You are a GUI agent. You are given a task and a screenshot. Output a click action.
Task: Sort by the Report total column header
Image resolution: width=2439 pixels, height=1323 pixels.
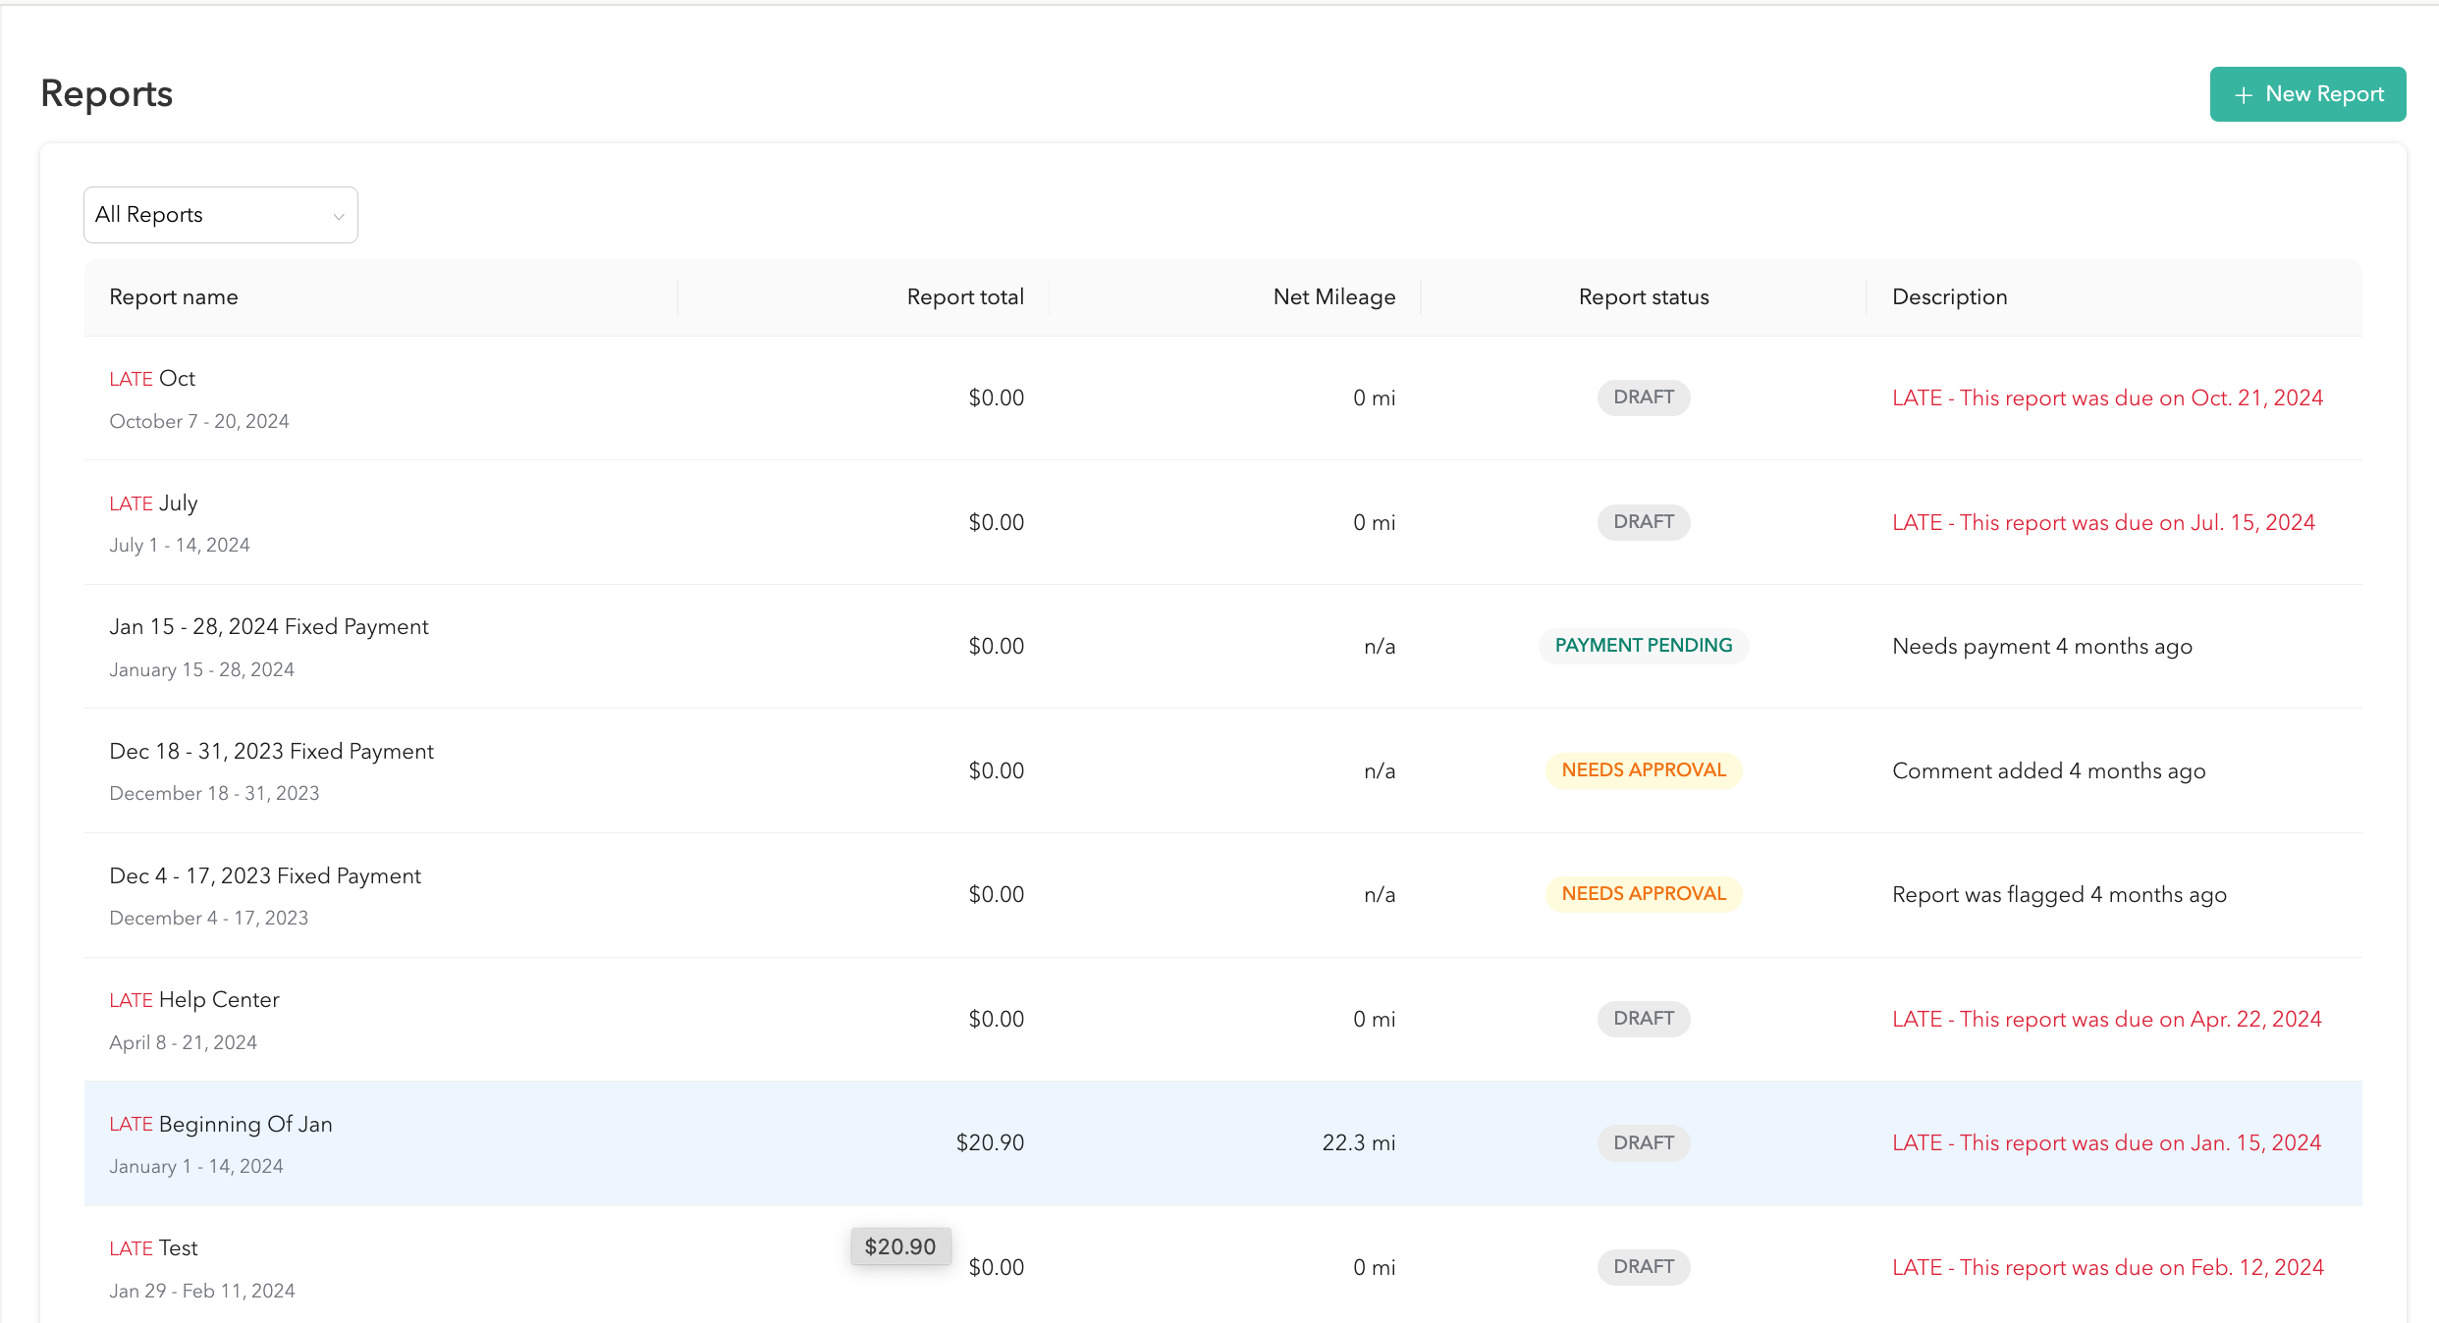[965, 296]
